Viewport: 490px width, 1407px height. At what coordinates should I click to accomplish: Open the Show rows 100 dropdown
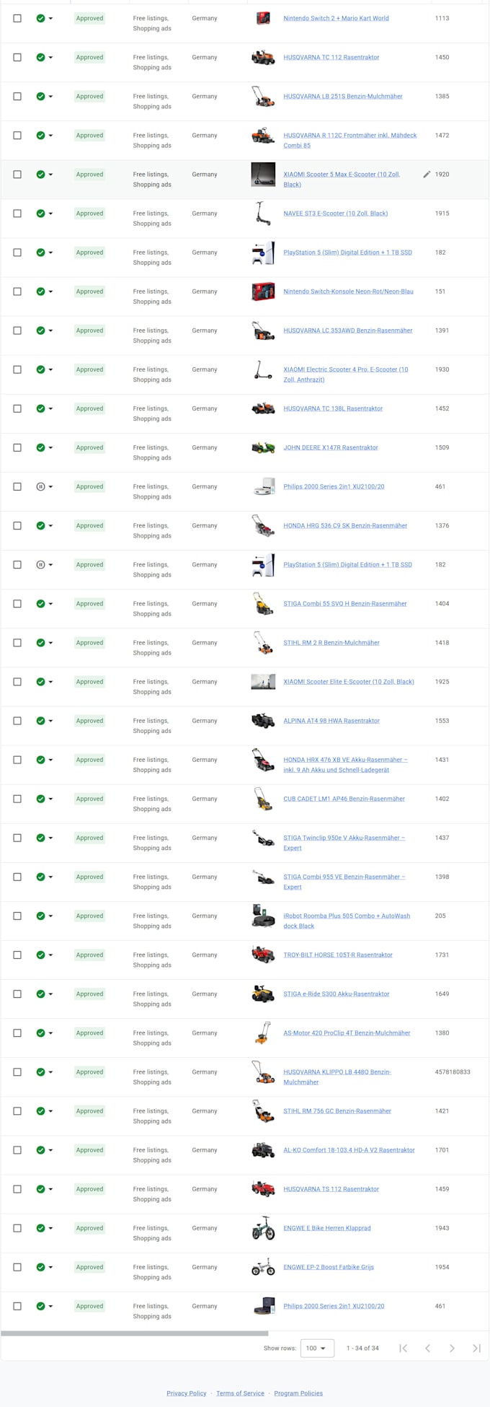click(317, 1348)
